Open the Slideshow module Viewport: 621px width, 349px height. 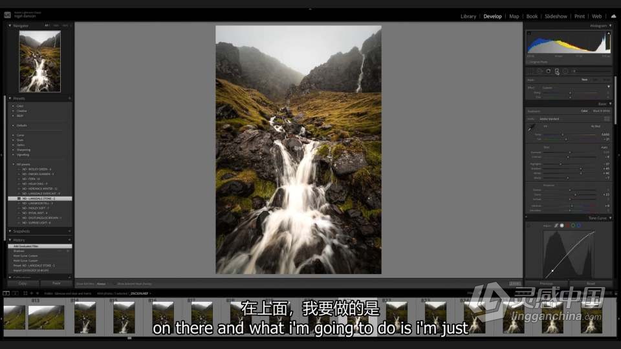(556, 16)
